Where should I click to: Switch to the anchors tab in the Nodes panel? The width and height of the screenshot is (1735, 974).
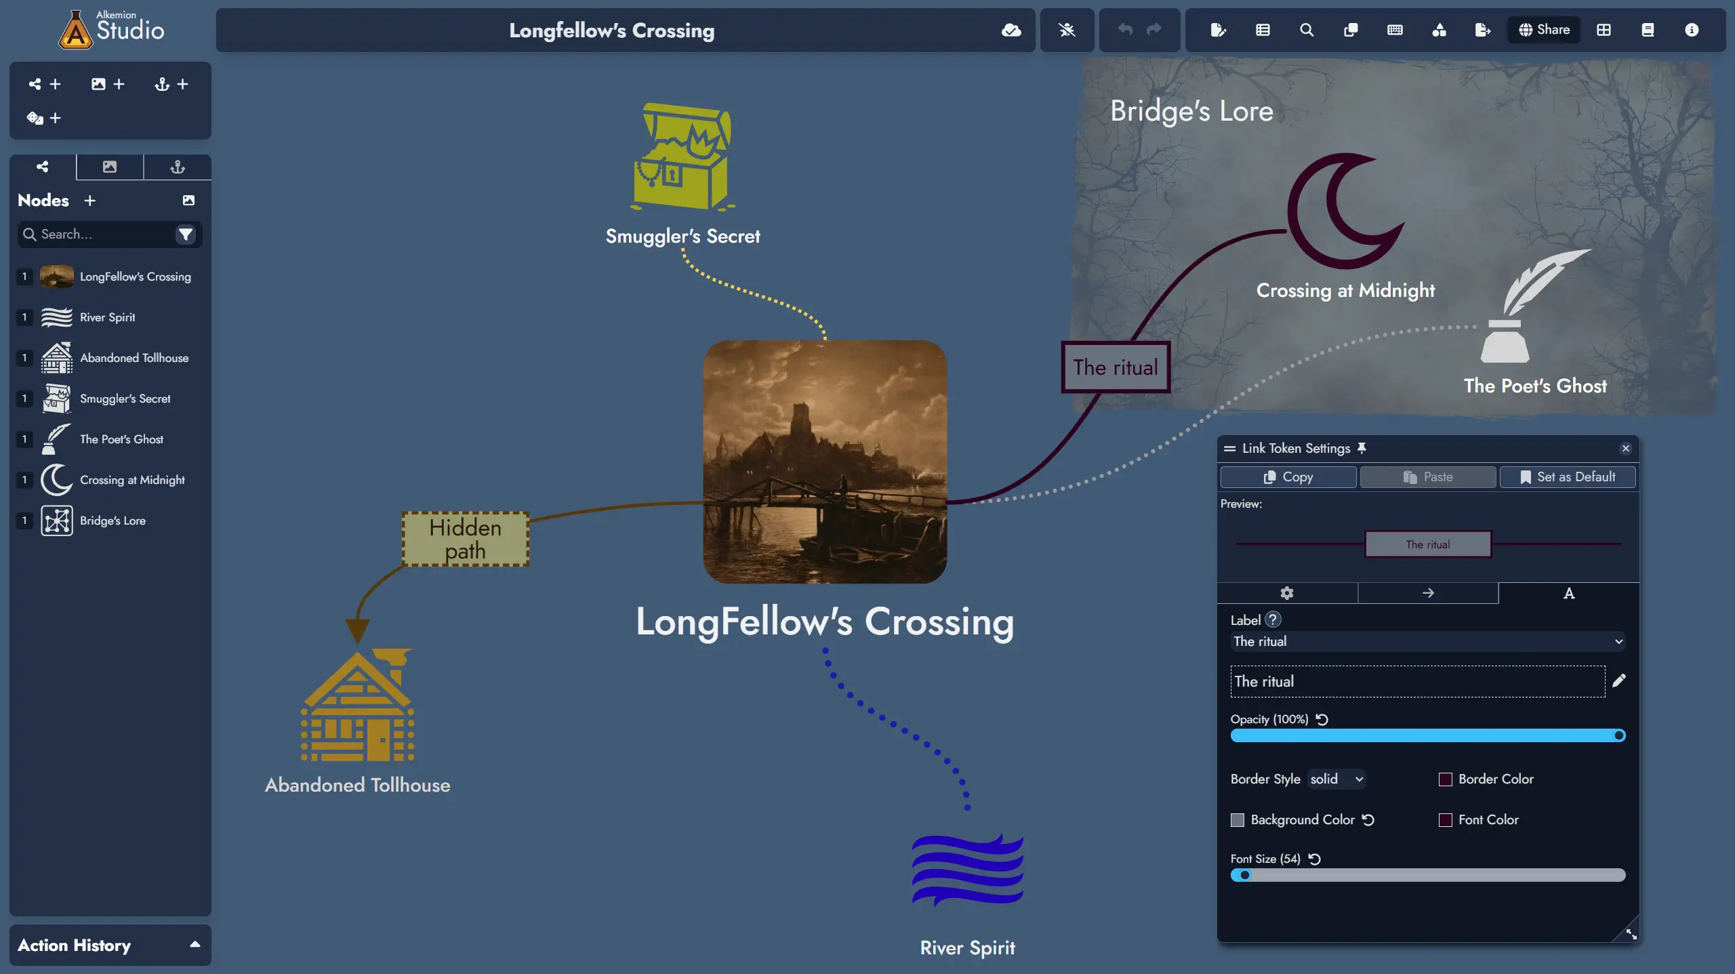tap(177, 167)
